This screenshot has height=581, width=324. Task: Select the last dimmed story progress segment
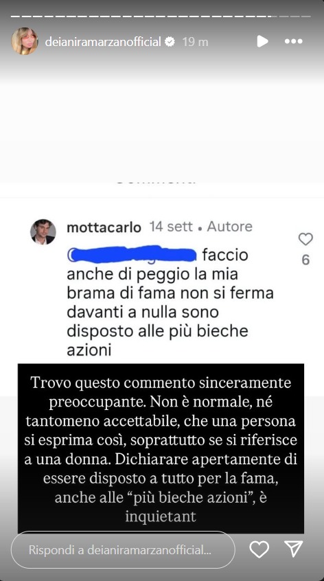coord(307,16)
